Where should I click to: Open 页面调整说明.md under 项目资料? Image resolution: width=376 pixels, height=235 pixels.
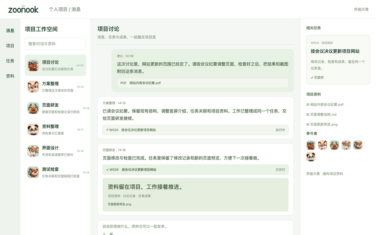[321, 114]
